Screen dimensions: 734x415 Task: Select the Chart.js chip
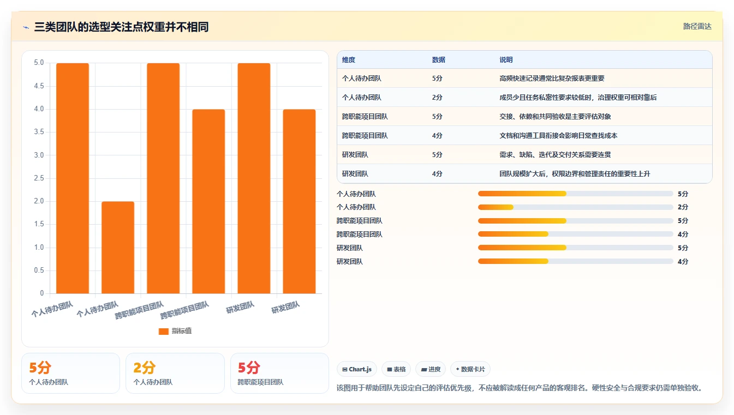coord(357,369)
